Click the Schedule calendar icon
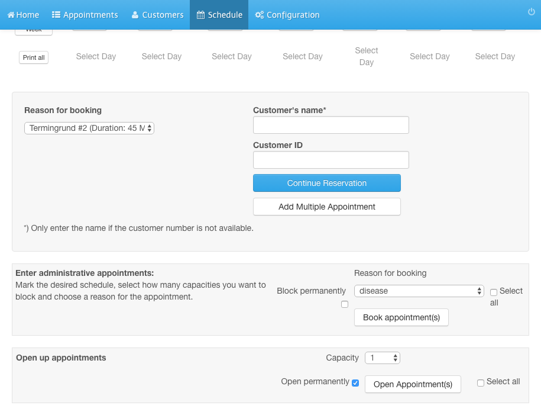The image size is (541, 415). tap(200, 15)
